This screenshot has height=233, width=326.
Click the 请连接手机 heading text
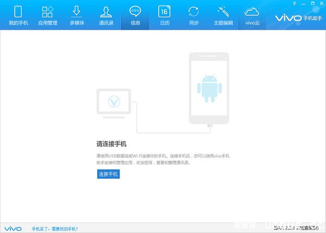tap(111, 144)
